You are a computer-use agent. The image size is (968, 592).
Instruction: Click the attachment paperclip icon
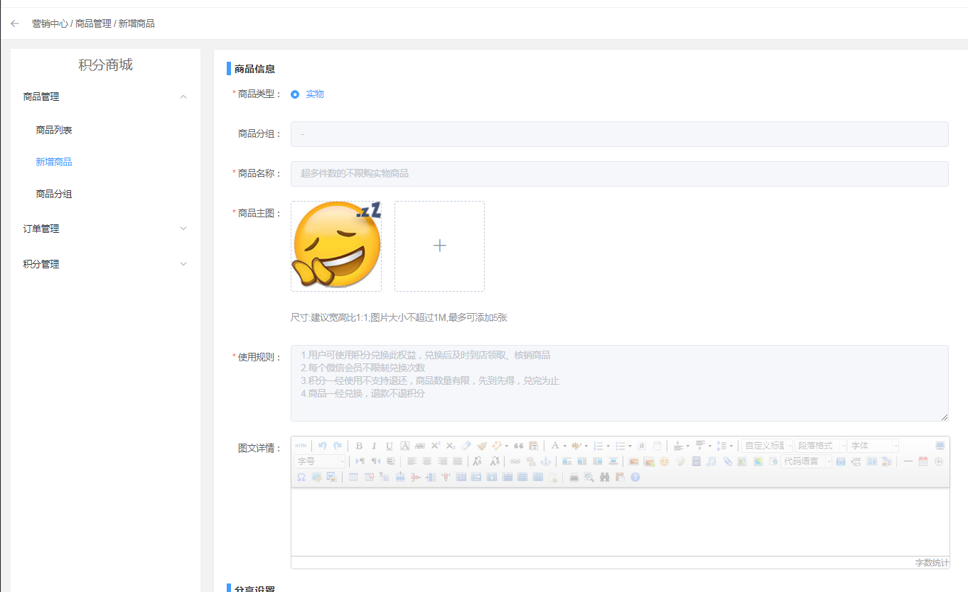click(727, 461)
